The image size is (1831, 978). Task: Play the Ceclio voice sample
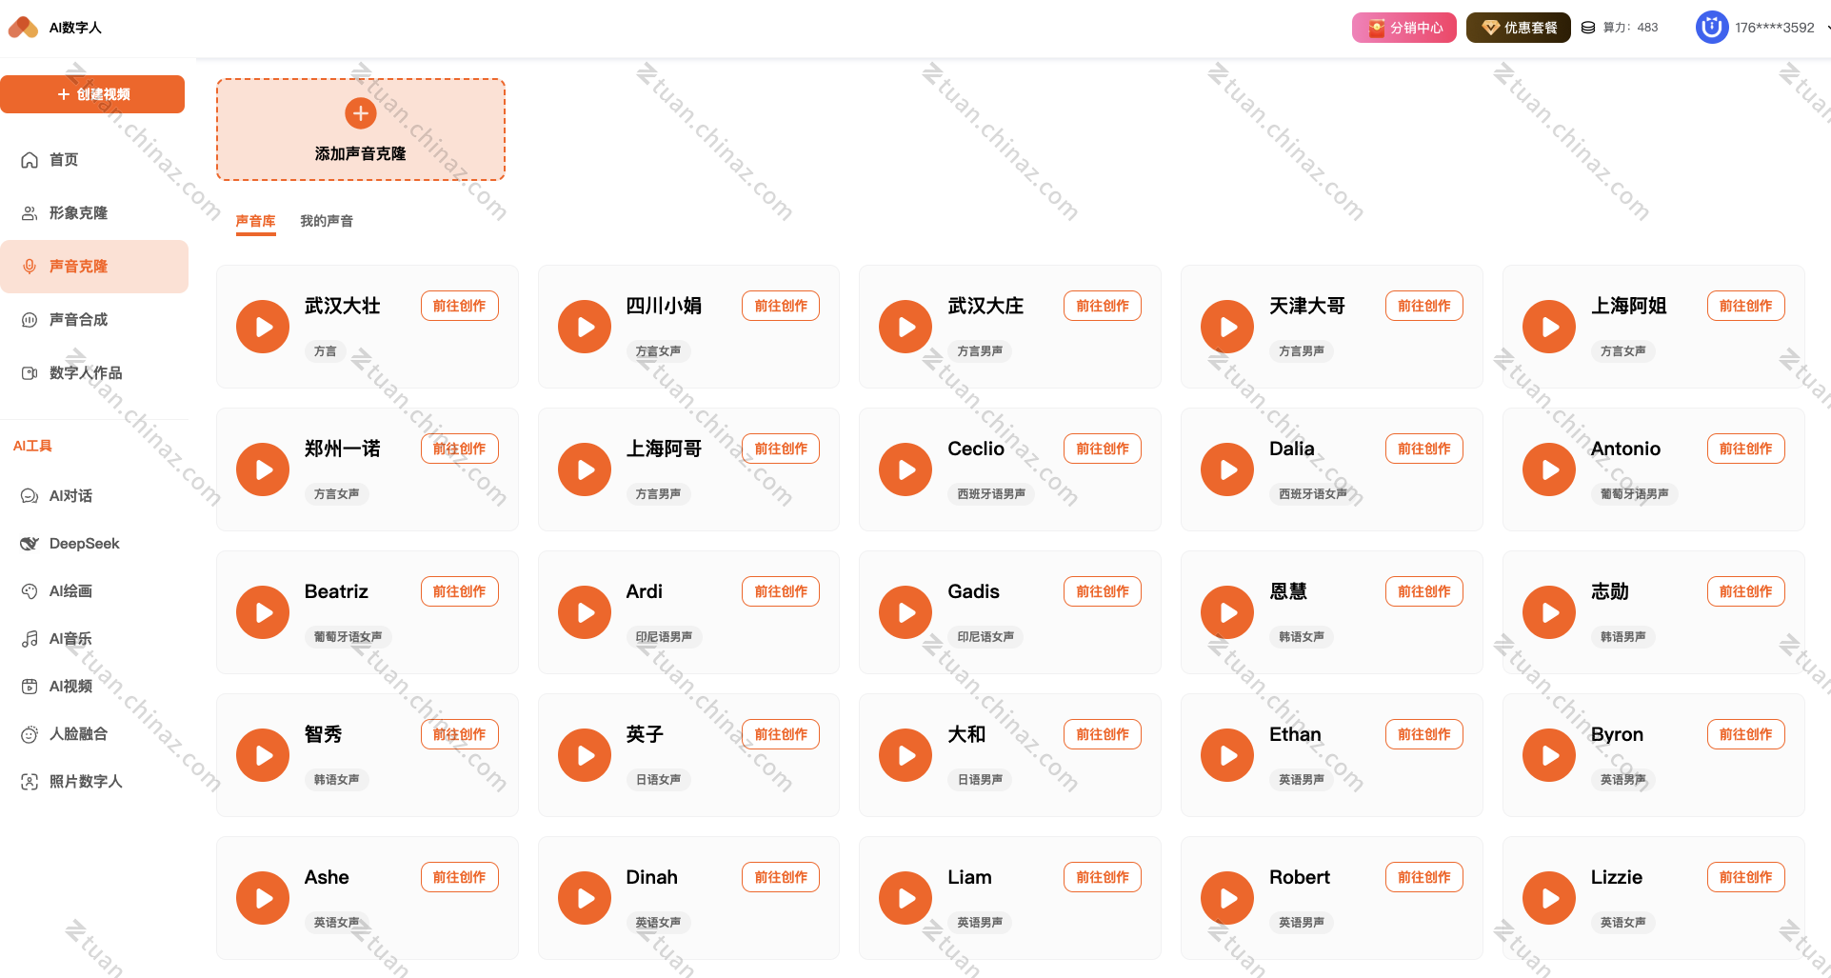tap(906, 469)
